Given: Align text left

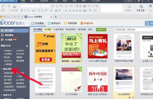Looking at the screenshot, I should coord(66,10).
